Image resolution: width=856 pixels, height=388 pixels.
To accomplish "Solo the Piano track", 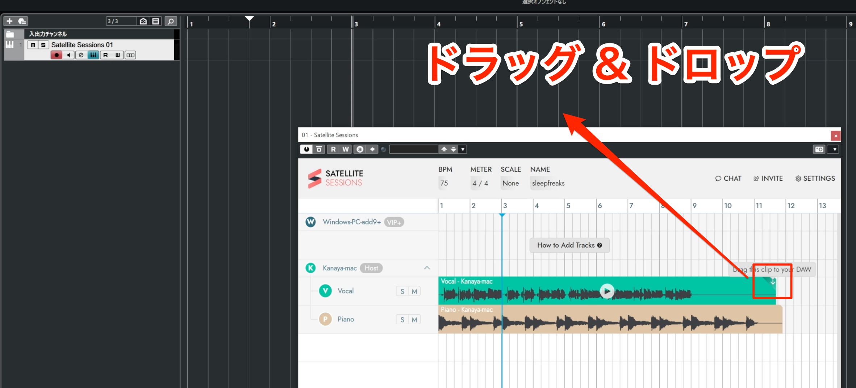I will tap(402, 320).
